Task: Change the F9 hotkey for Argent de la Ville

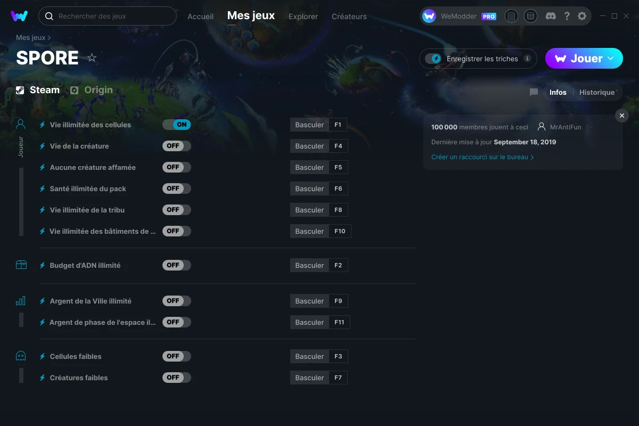Action: [339, 301]
